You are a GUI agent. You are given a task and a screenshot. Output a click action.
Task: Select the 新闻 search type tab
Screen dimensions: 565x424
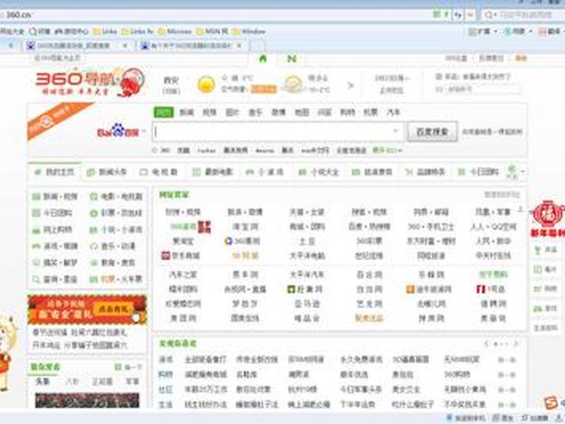(x=186, y=112)
